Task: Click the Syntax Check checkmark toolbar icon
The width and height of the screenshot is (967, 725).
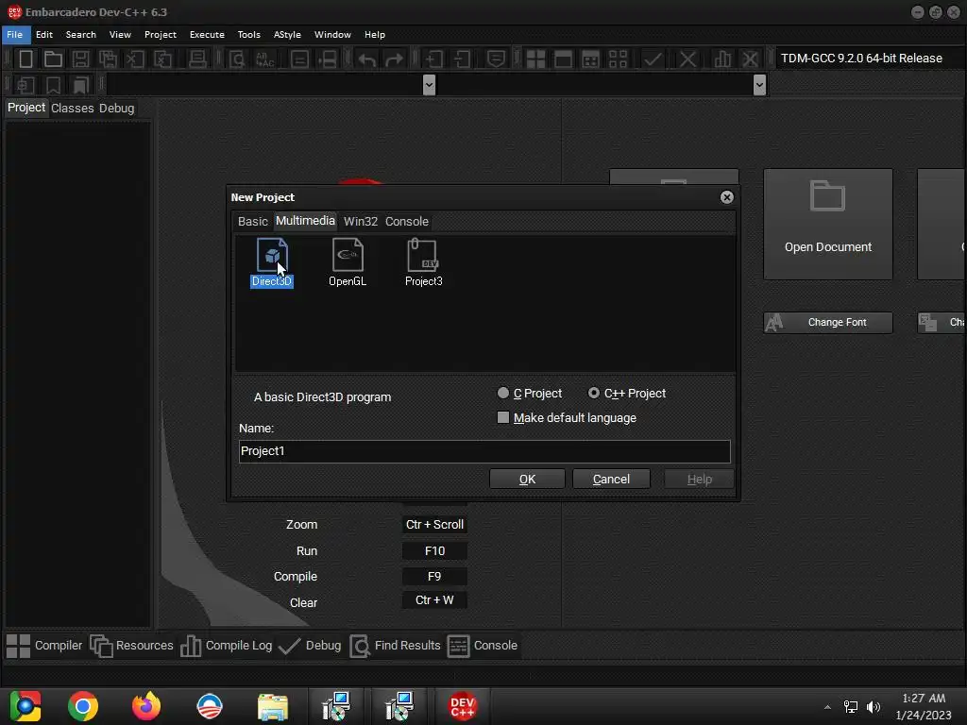Action: (653, 59)
